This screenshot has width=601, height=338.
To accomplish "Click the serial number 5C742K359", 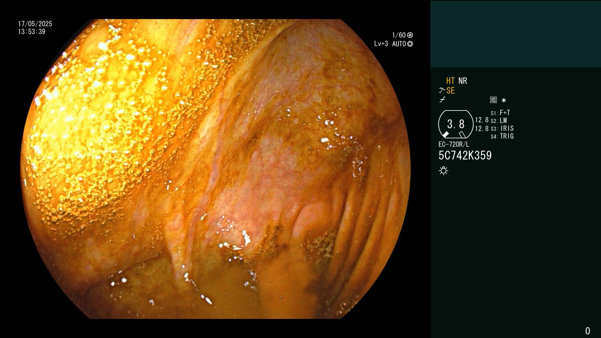I will pos(465,156).
